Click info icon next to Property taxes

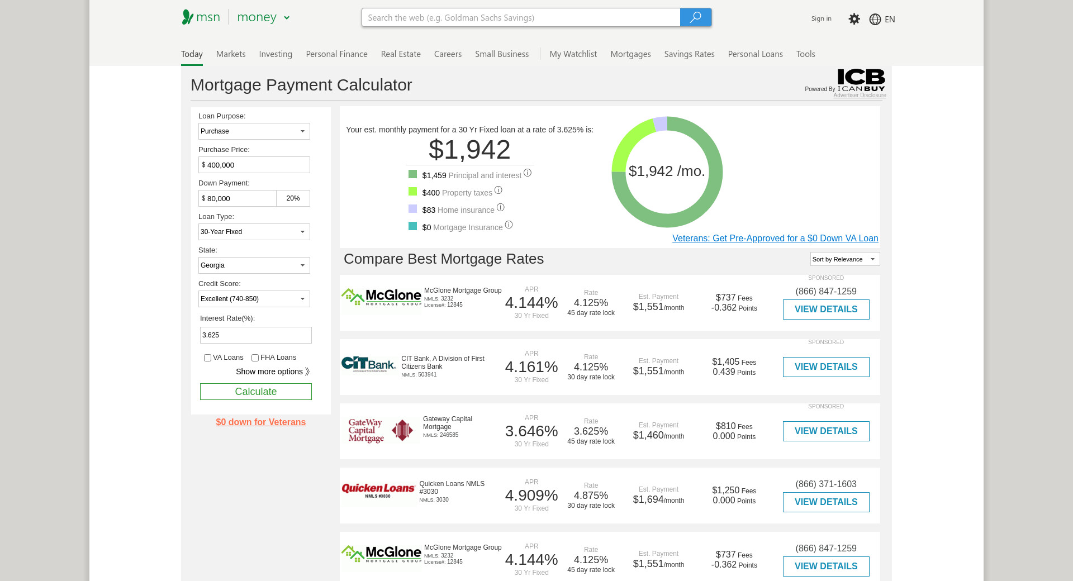498,191
